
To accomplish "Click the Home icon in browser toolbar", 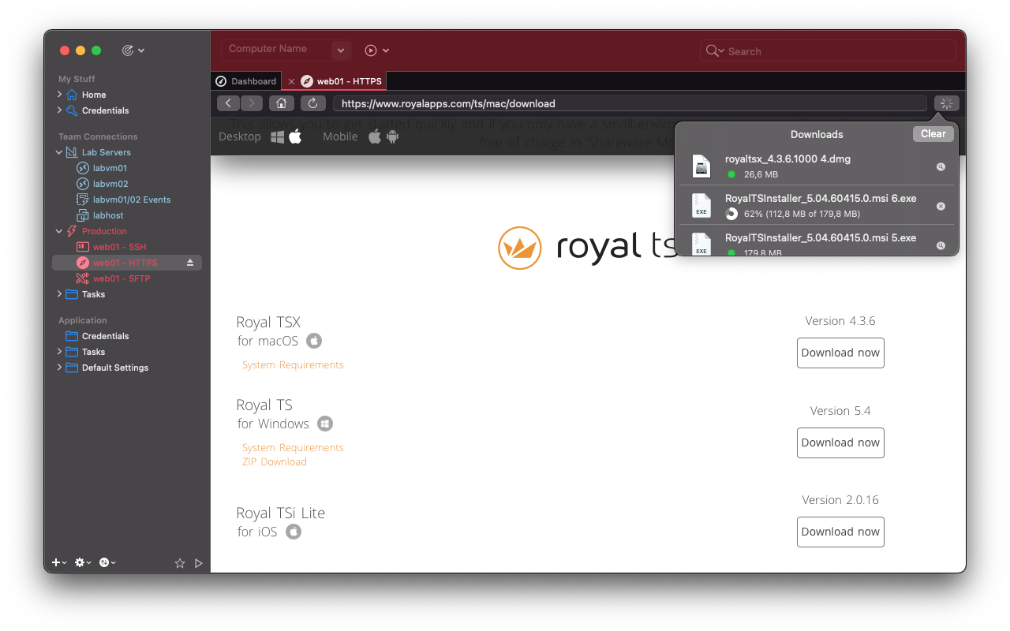I will click(281, 103).
